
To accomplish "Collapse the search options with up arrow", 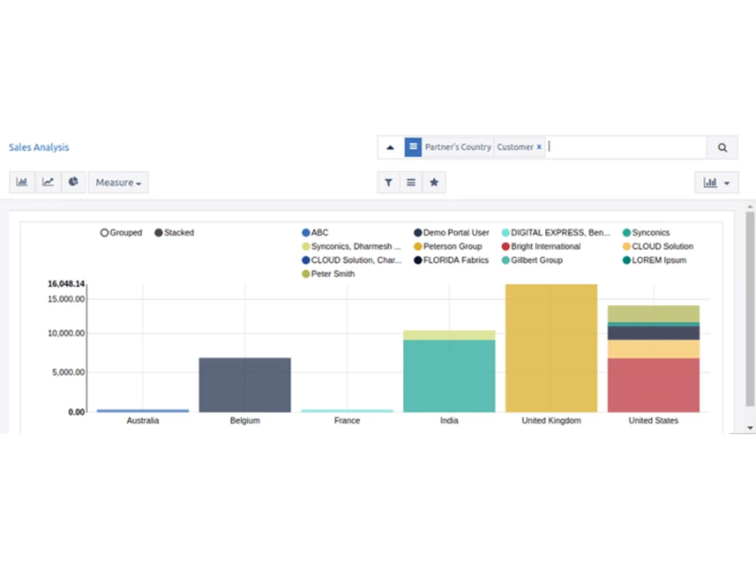I will [391, 147].
